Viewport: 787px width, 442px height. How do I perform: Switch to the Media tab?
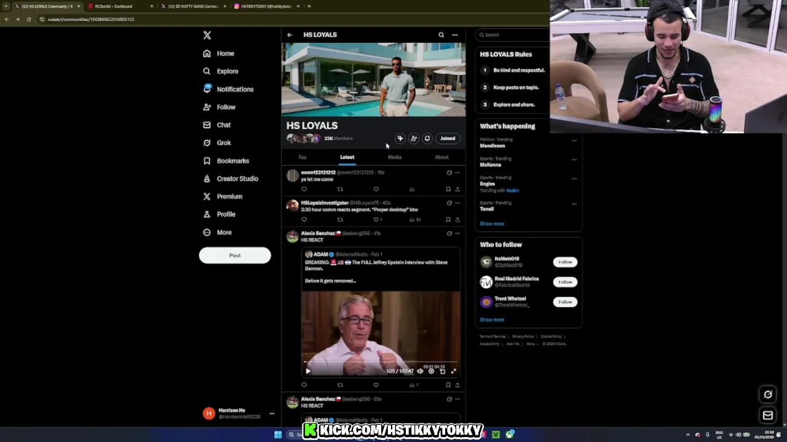point(395,157)
